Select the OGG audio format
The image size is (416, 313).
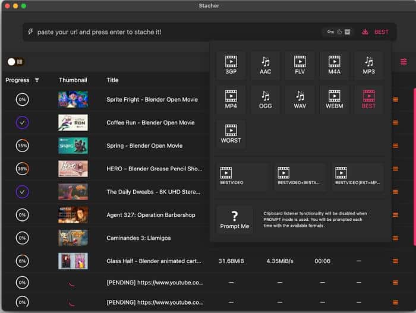[266, 100]
